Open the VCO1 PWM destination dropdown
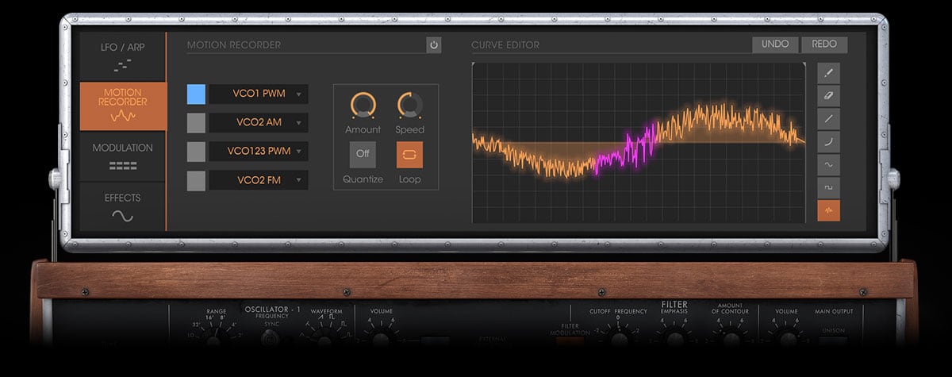Image resolution: width=952 pixels, height=377 pixels. pyautogui.click(x=259, y=94)
